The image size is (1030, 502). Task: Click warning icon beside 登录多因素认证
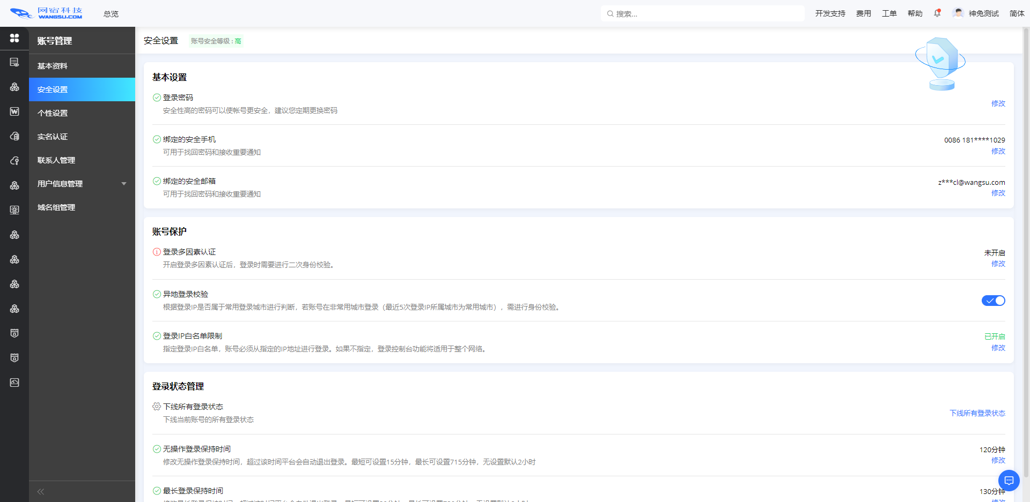tap(157, 252)
